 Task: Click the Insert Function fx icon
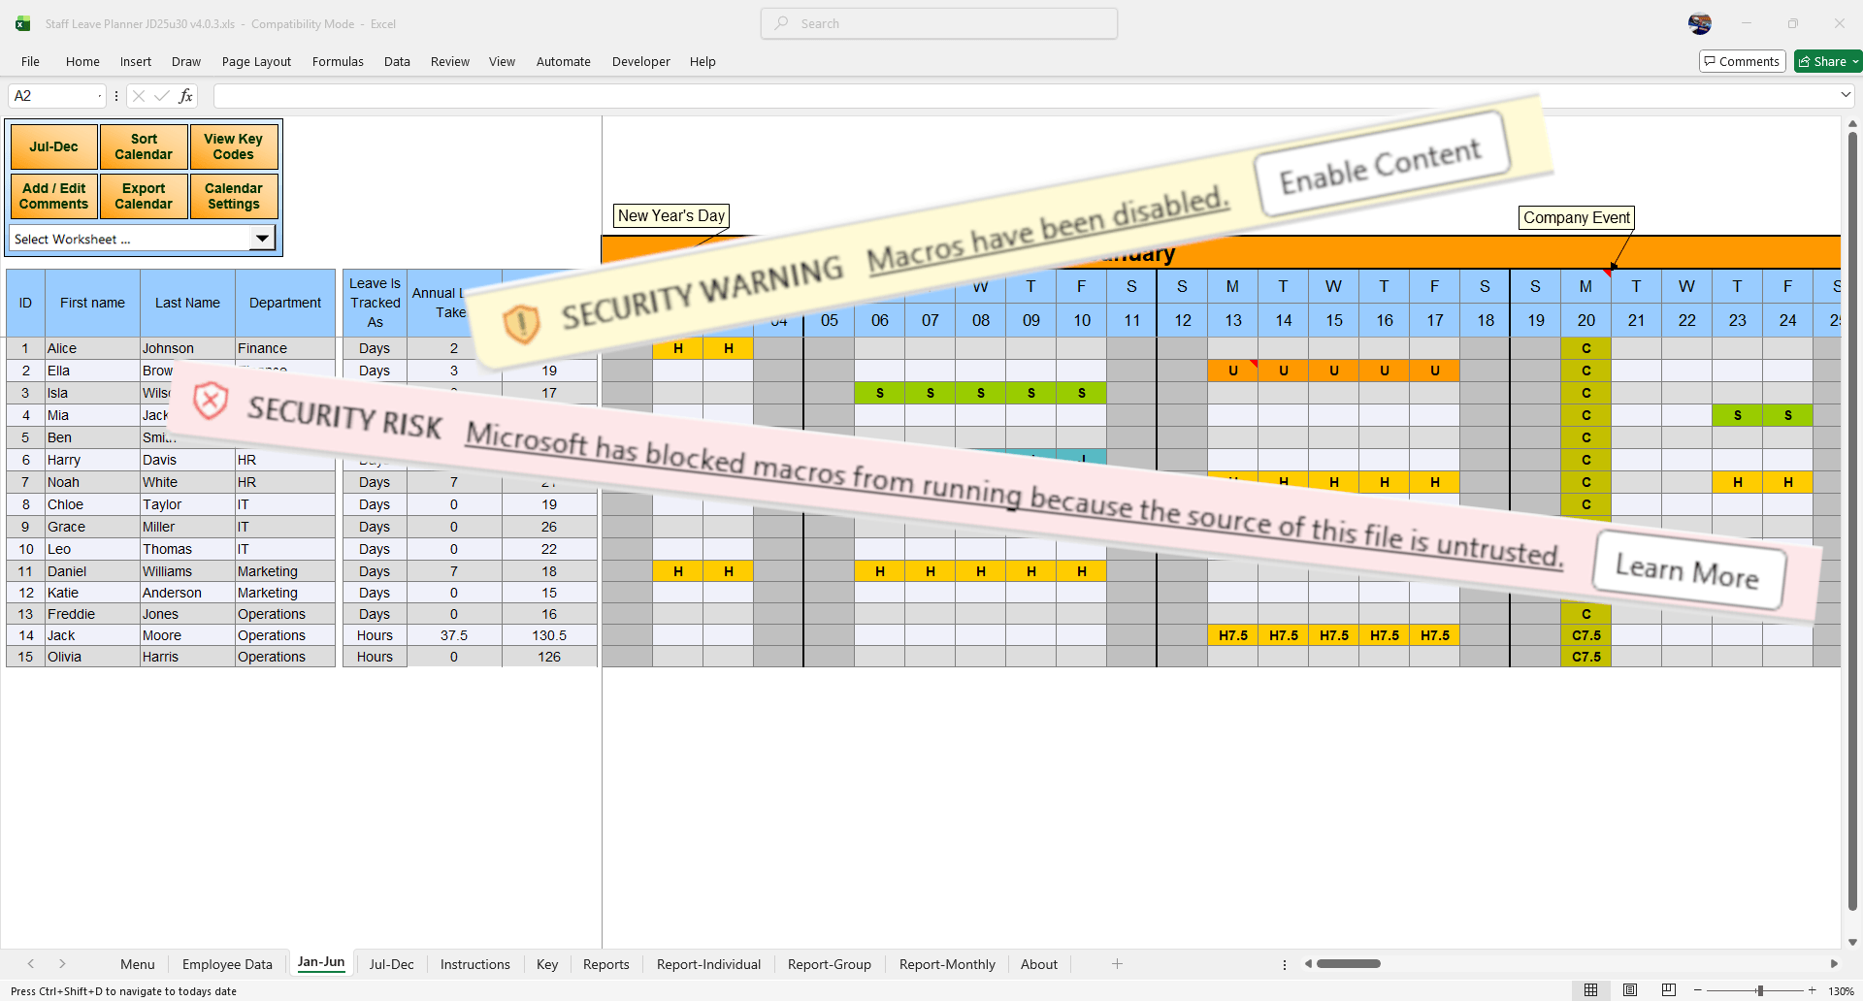tap(185, 96)
